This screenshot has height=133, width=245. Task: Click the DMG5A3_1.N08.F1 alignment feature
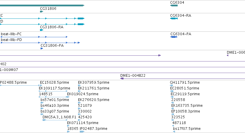pyautogui.click(x=55, y=120)
